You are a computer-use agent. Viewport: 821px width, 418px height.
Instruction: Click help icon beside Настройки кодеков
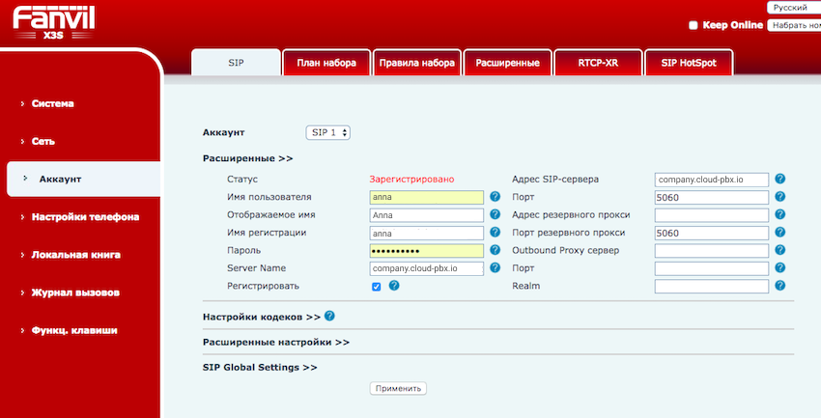(x=330, y=316)
